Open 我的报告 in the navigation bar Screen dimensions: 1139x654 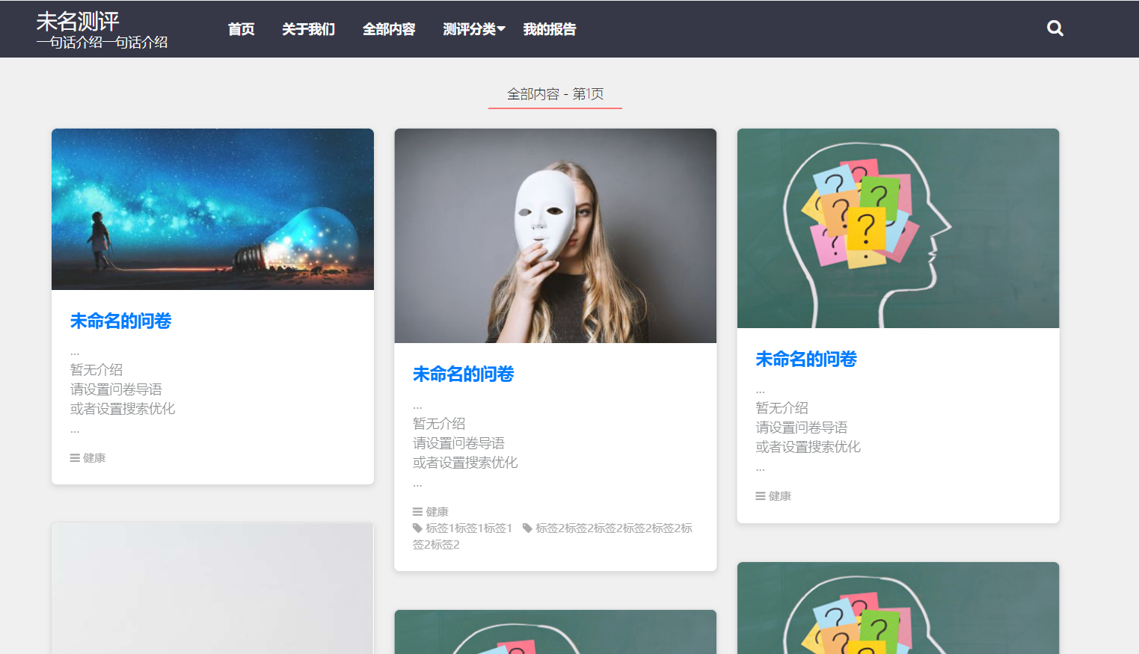[550, 29]
